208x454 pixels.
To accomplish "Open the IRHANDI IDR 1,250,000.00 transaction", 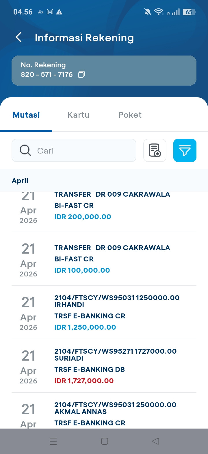I will (104, 313).
